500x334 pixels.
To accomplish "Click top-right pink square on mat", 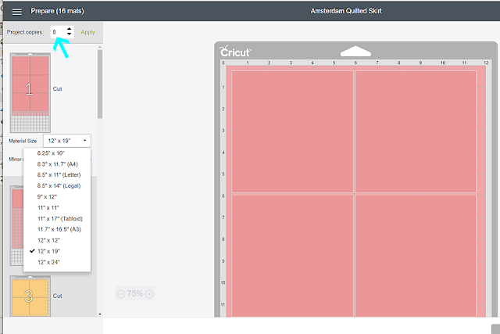I will pos(416,132).
